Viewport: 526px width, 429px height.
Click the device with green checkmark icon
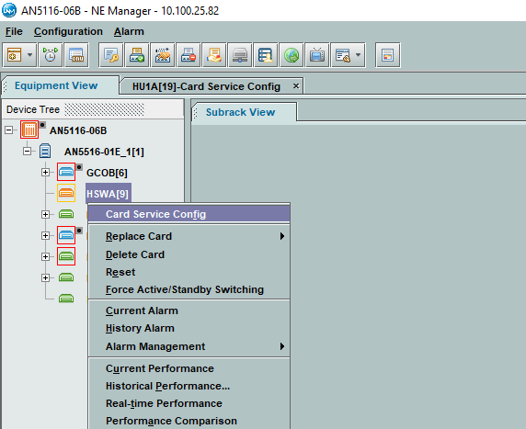(137, 55)
